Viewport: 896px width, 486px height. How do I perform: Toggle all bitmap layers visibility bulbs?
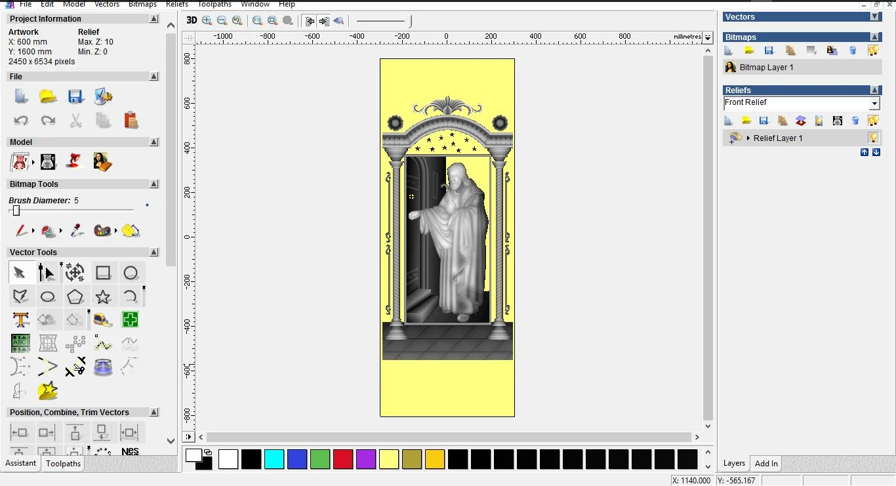(x=873, y=51)
